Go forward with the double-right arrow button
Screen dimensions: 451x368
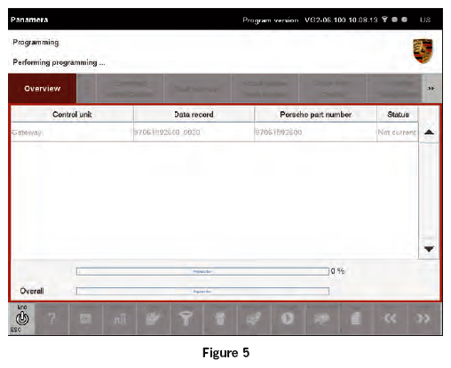(423, 319)
